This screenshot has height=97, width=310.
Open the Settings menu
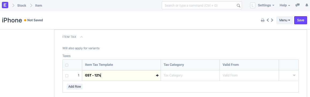click(x=266, y=5)
